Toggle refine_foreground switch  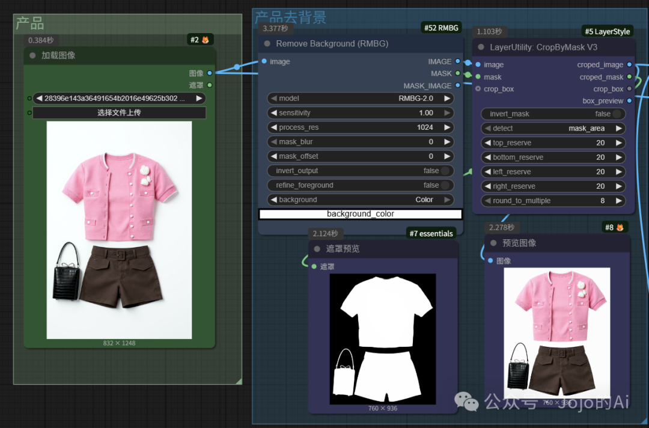point(445,185)
